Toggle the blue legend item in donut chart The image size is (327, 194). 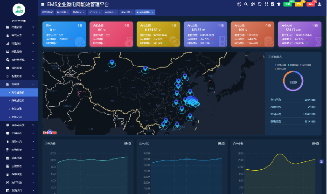[x=278, y=65]
